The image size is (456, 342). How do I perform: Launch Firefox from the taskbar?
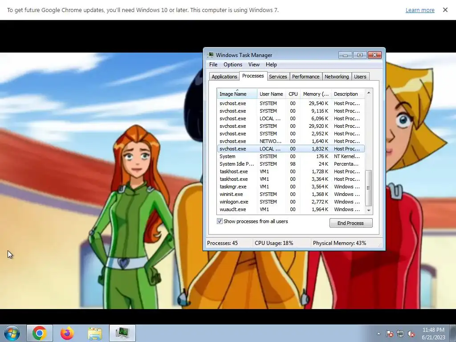(67, 333)
